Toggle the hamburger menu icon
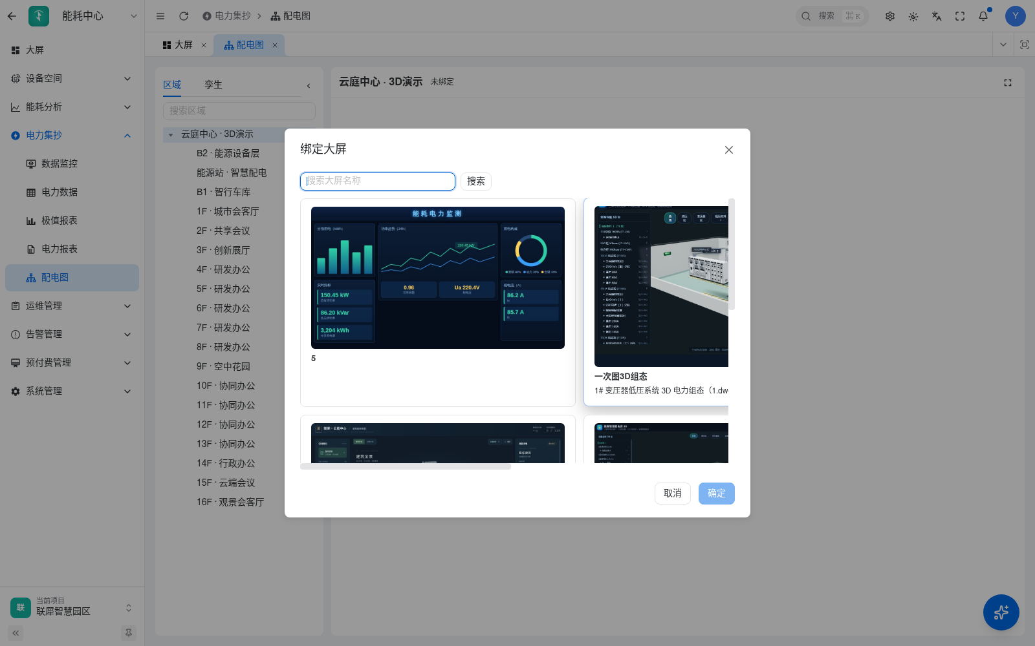The width and height of the screenshot is (1035, 646). pyautogui.click(x=160, y=16)
